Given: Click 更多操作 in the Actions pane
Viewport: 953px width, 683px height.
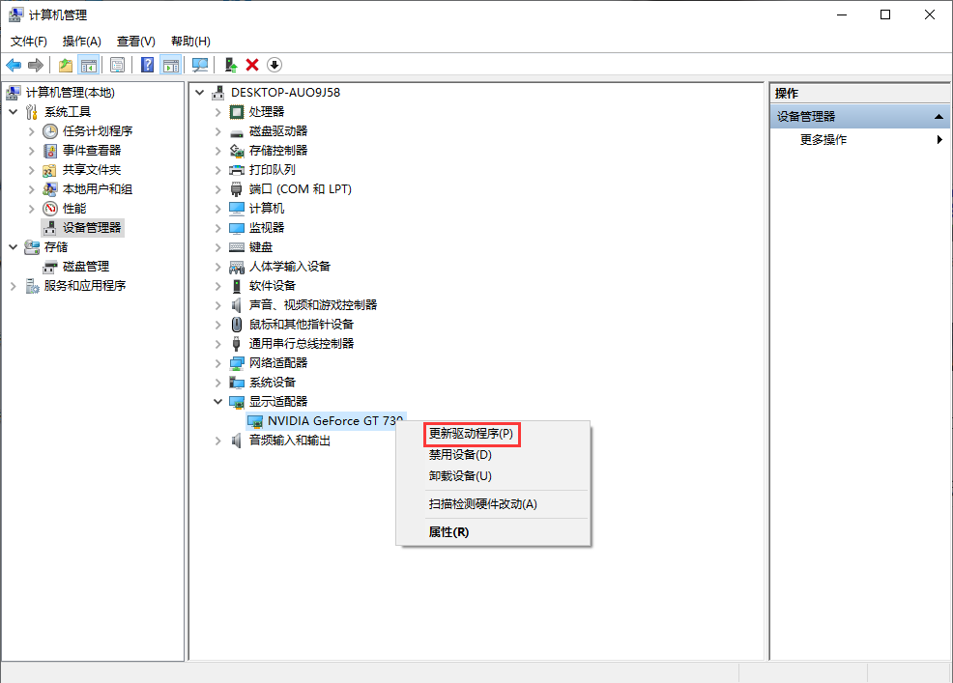Looking at the screenshot, I should click(x=823, y=139).
